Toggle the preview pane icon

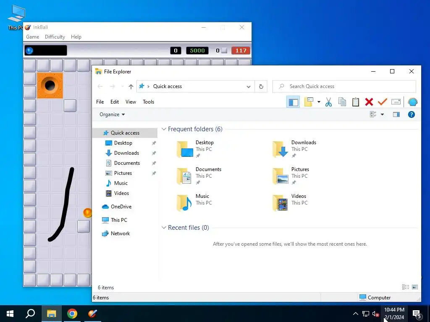click(396, 114)
